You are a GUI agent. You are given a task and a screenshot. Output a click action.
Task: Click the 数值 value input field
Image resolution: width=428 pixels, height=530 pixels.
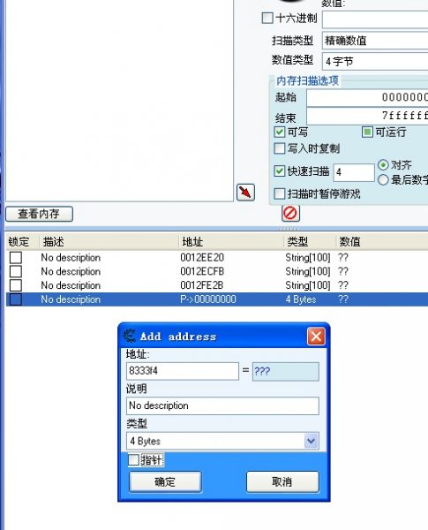pyautogui.click(x=375, y=19)
